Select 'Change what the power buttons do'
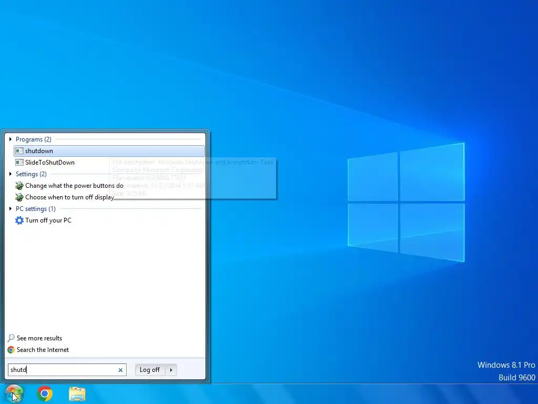This screenshot has width=538, height=404. click(x=74, y=186)
